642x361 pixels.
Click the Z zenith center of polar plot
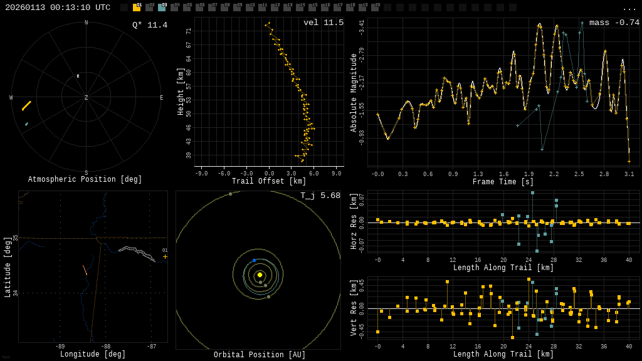tap(87, 98)
